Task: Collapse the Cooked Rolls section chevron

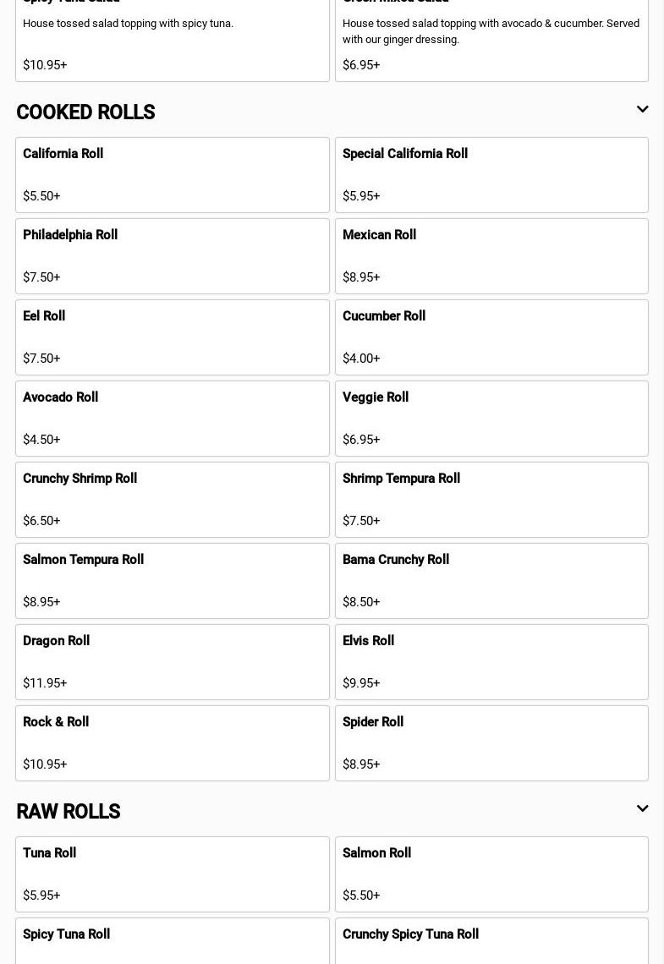Action: coord(642,110)
